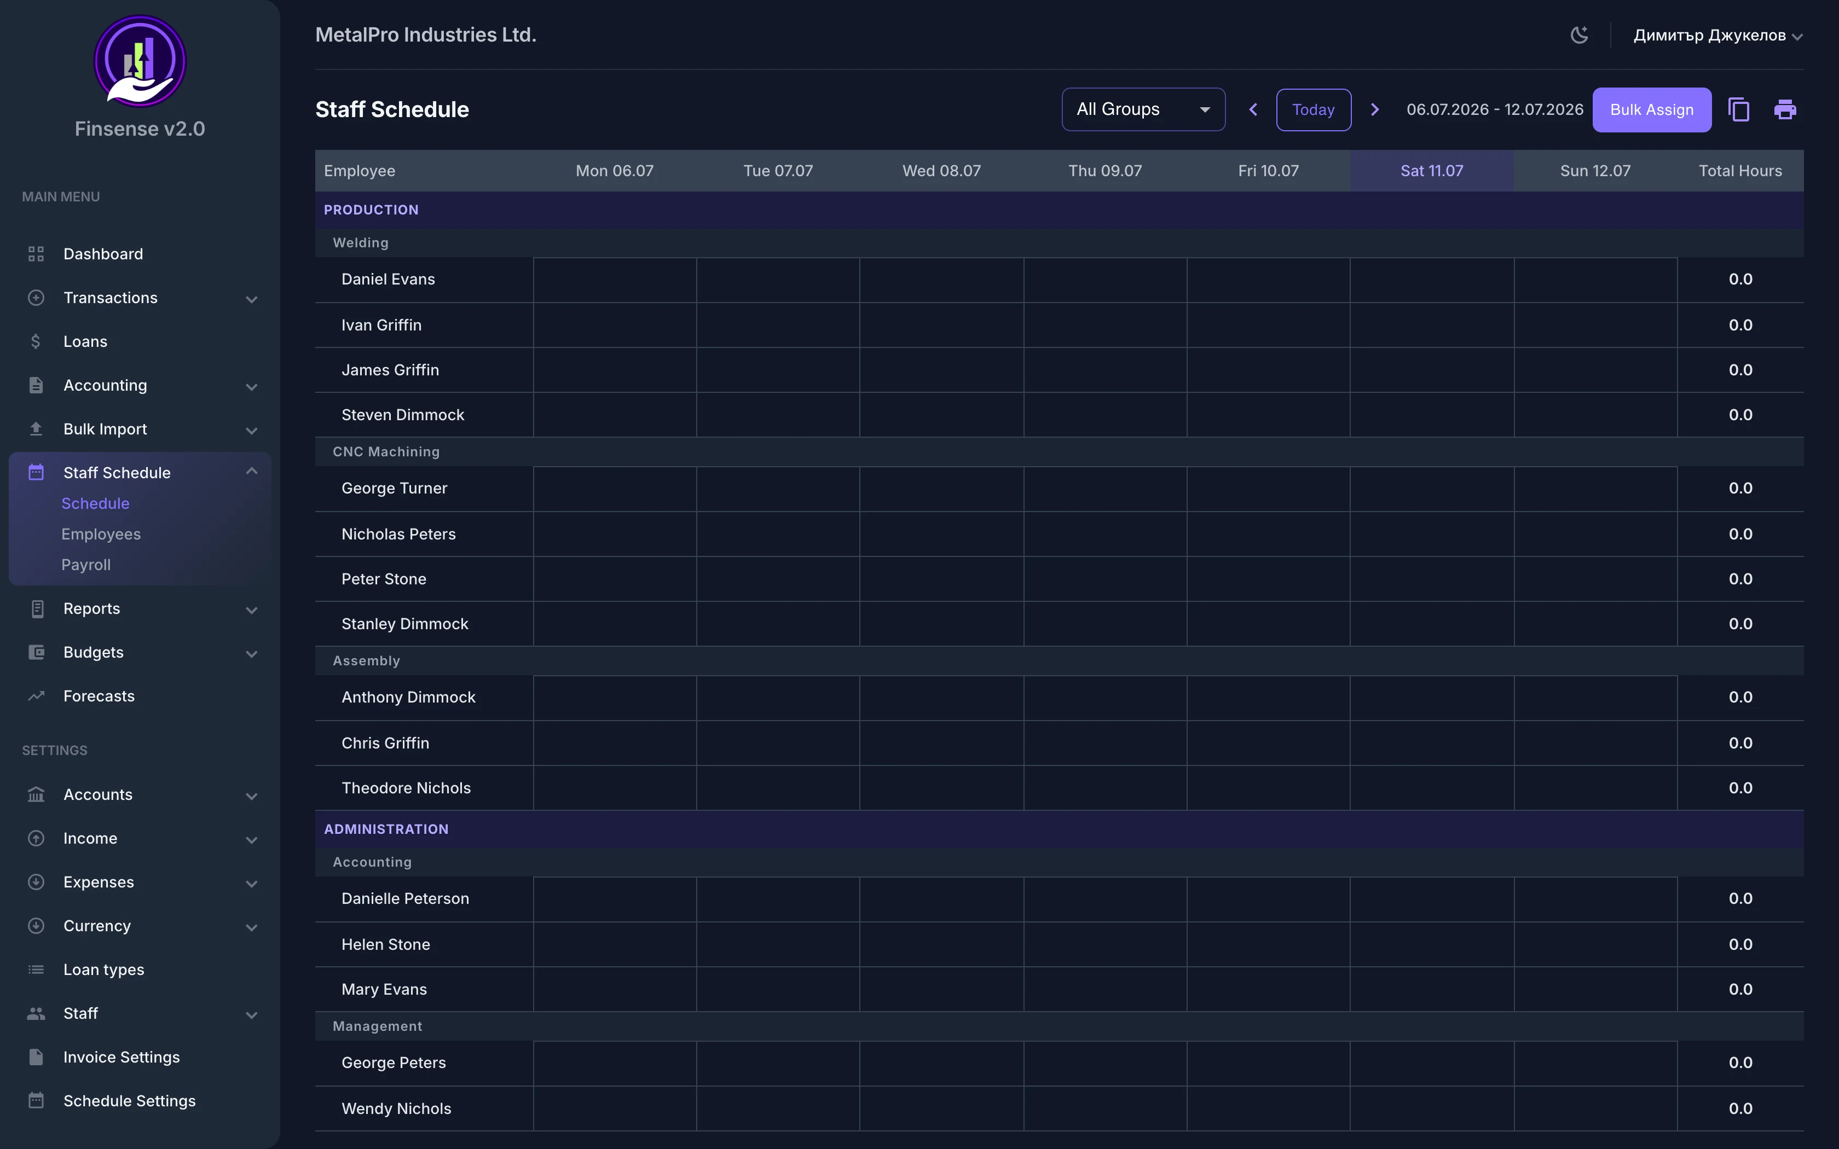
Task: Expand the Accounts settings chevron
Action: tap(252, 797)
